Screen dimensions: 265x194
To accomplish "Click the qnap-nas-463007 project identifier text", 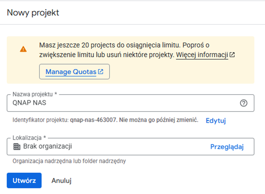I will (93, 120).
